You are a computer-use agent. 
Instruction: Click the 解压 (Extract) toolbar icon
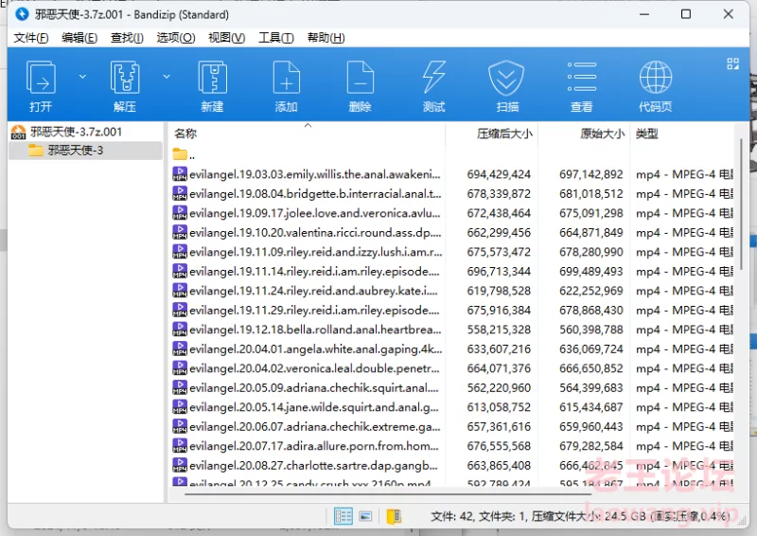click(x=125, y=78)
